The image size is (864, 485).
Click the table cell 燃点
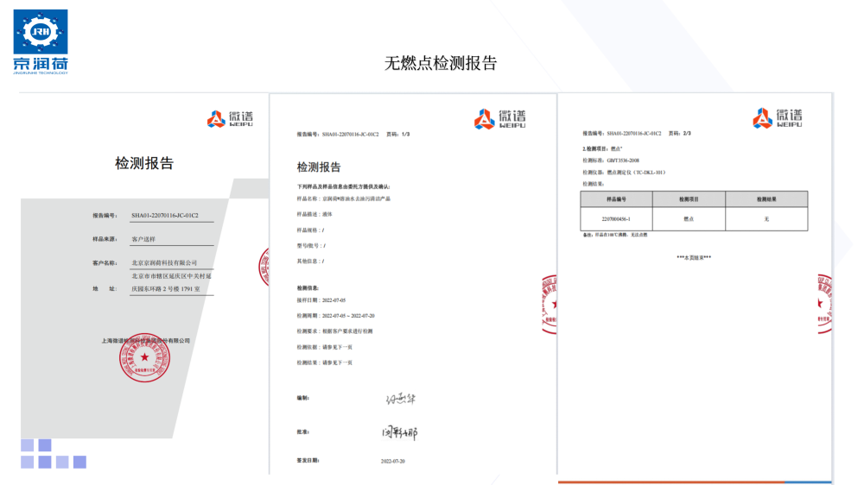click(689, 218)
